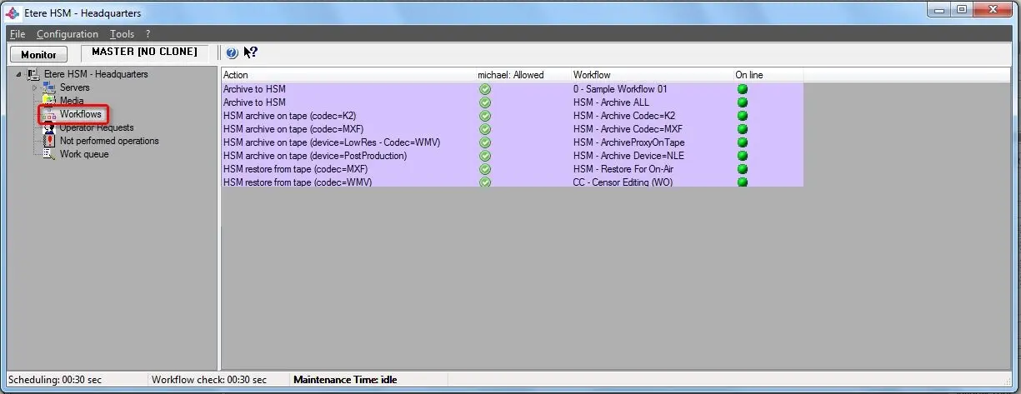Image resolution: width=1021 pixels, height=394 pixels.
Task: Expand the Servers tree node arrow
Action: (x=35, y=87)
